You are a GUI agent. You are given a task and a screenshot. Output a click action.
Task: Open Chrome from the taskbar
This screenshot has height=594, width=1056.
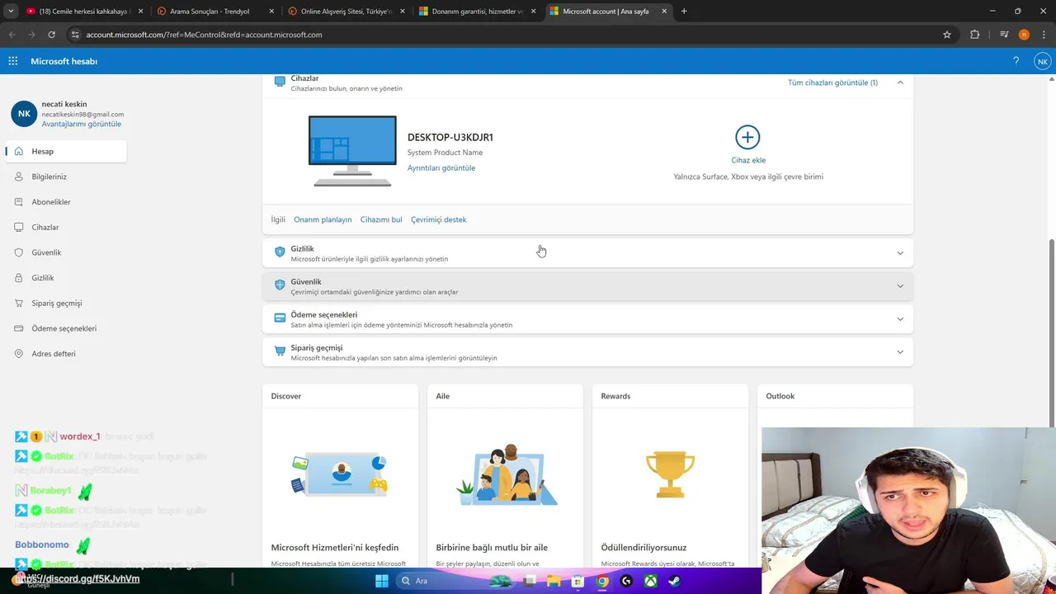(x=603, y=581)
